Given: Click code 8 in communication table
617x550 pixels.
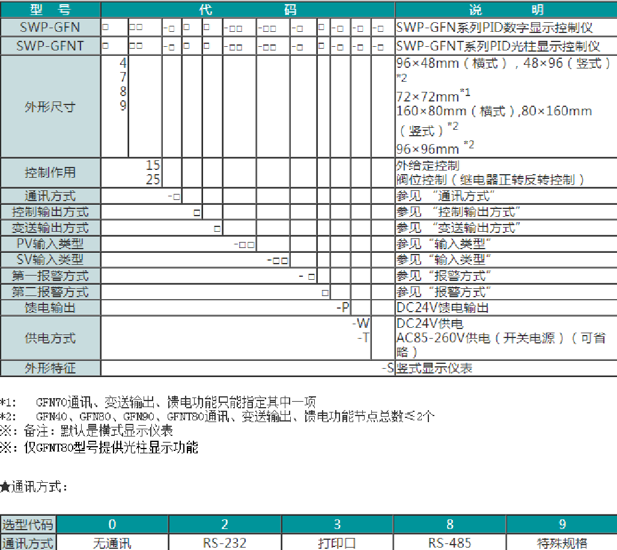Looking at the screenshot, I should [x=450, y=524].
